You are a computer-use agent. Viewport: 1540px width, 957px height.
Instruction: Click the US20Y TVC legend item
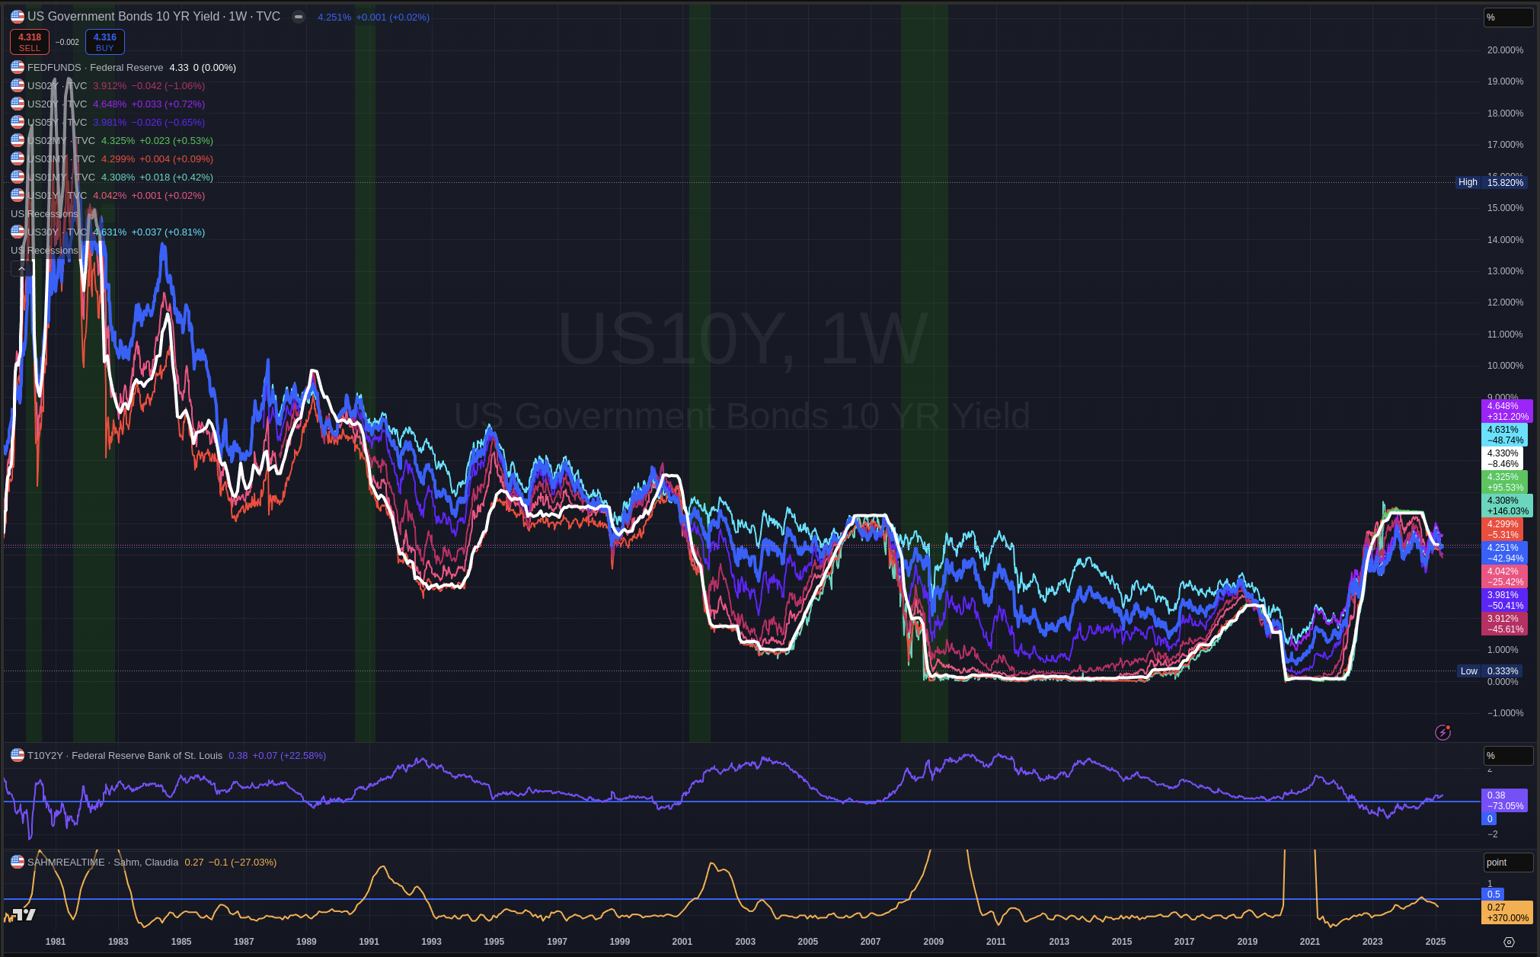[57, 104]
